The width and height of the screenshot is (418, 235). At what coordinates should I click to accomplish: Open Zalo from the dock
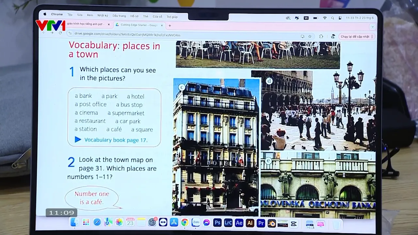tap(196, 223)
